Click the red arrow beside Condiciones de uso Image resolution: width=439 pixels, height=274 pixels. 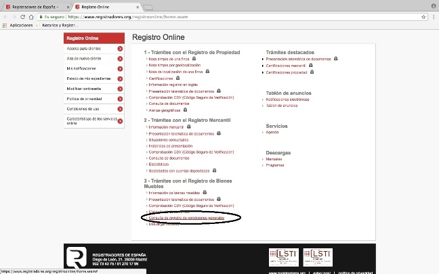point(120,109)
